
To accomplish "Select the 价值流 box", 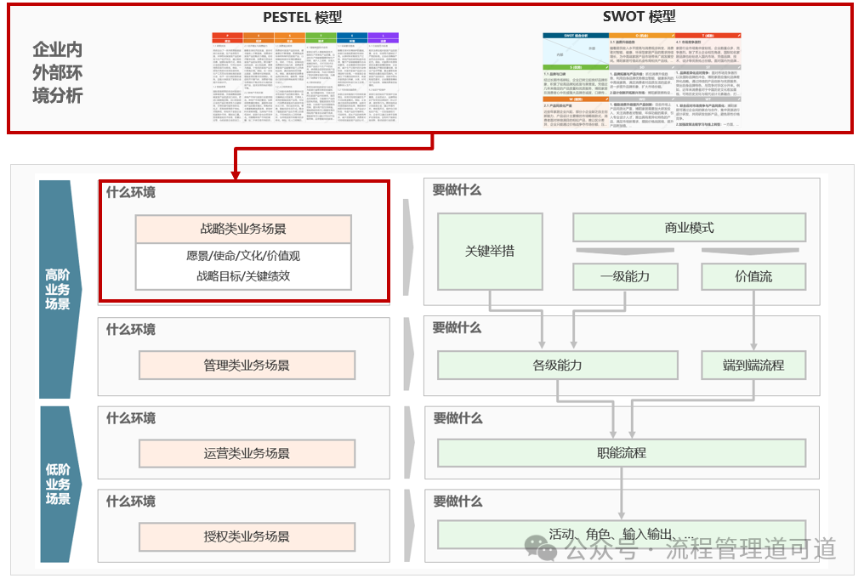I will click(x=753, y=276).
